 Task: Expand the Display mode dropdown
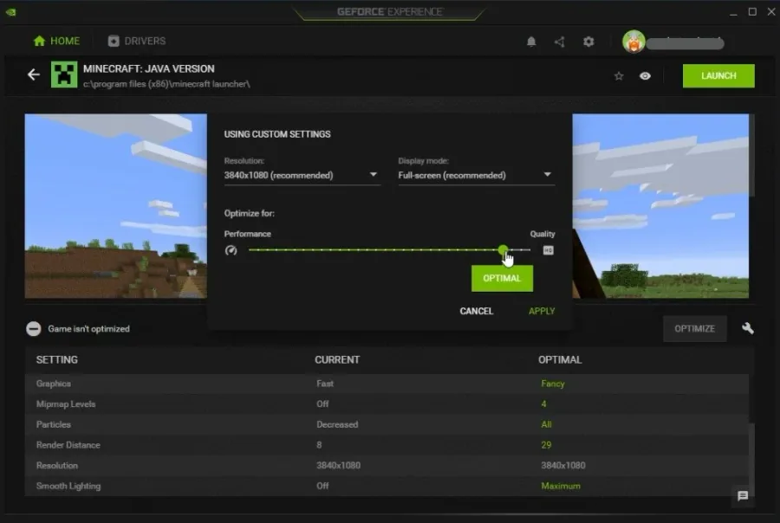pos(476,175)
